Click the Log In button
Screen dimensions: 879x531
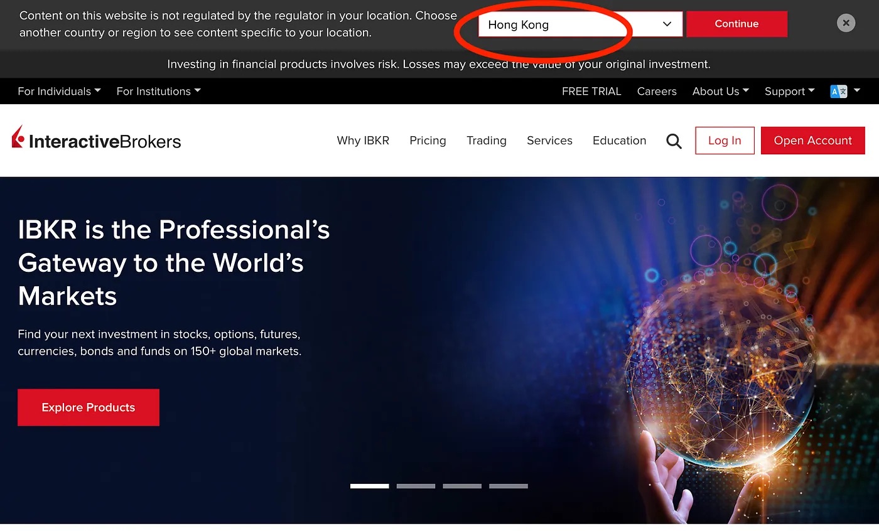point(725,141)
